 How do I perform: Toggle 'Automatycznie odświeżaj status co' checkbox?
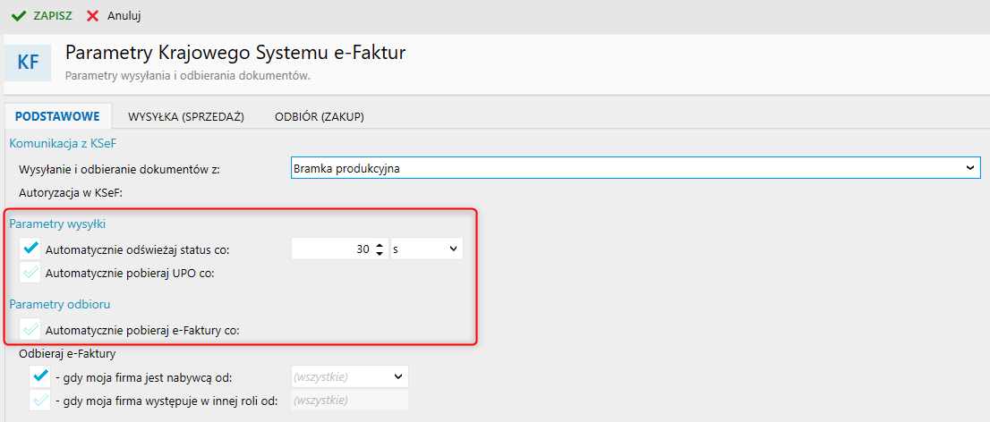coord(31,249)
